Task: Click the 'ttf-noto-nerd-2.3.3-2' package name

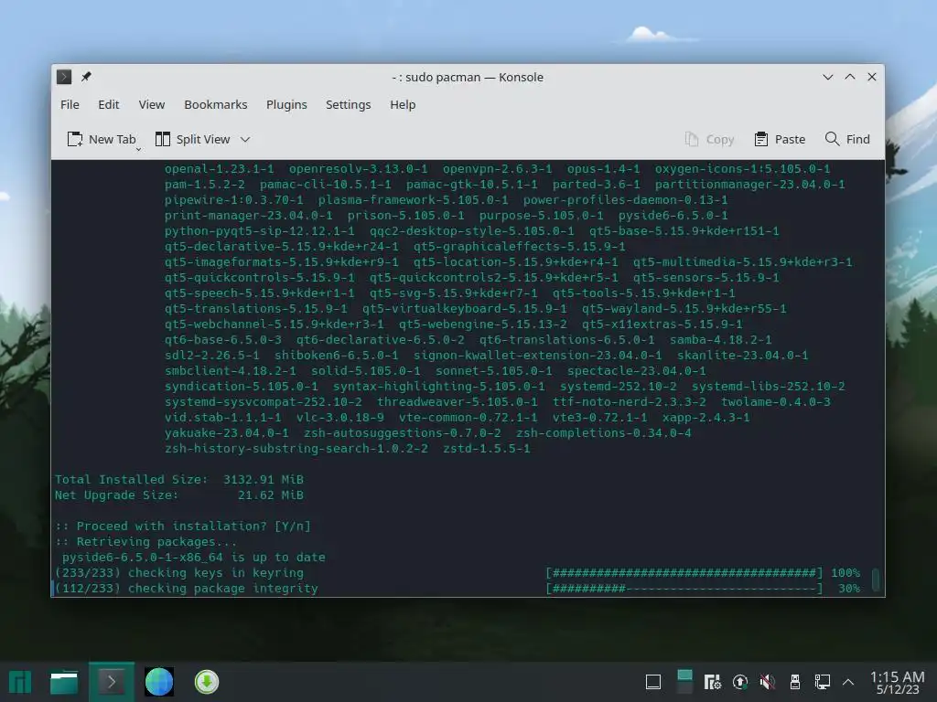Action: tap(630, 402)
